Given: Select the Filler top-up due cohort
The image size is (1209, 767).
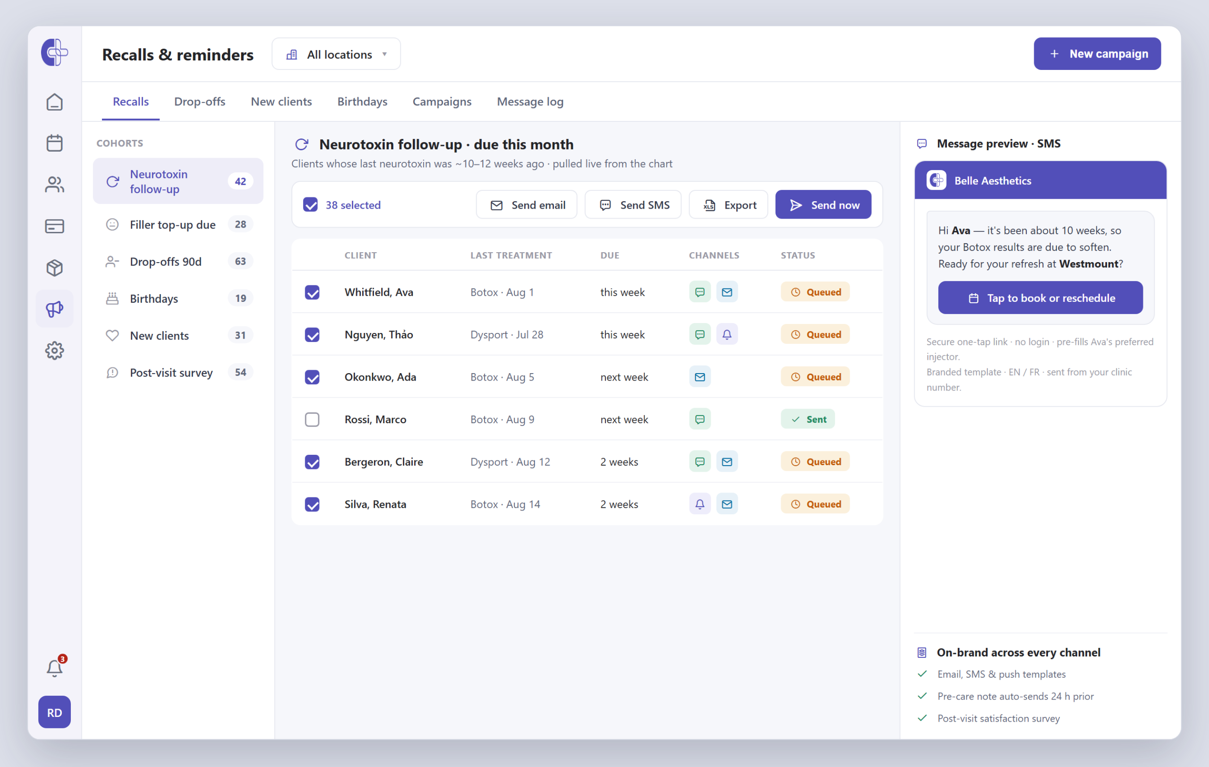Looking at the screenshot, I should pyautogui.click(x=178, y=224).
